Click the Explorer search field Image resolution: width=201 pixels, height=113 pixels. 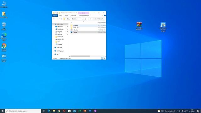click(97, 19)
